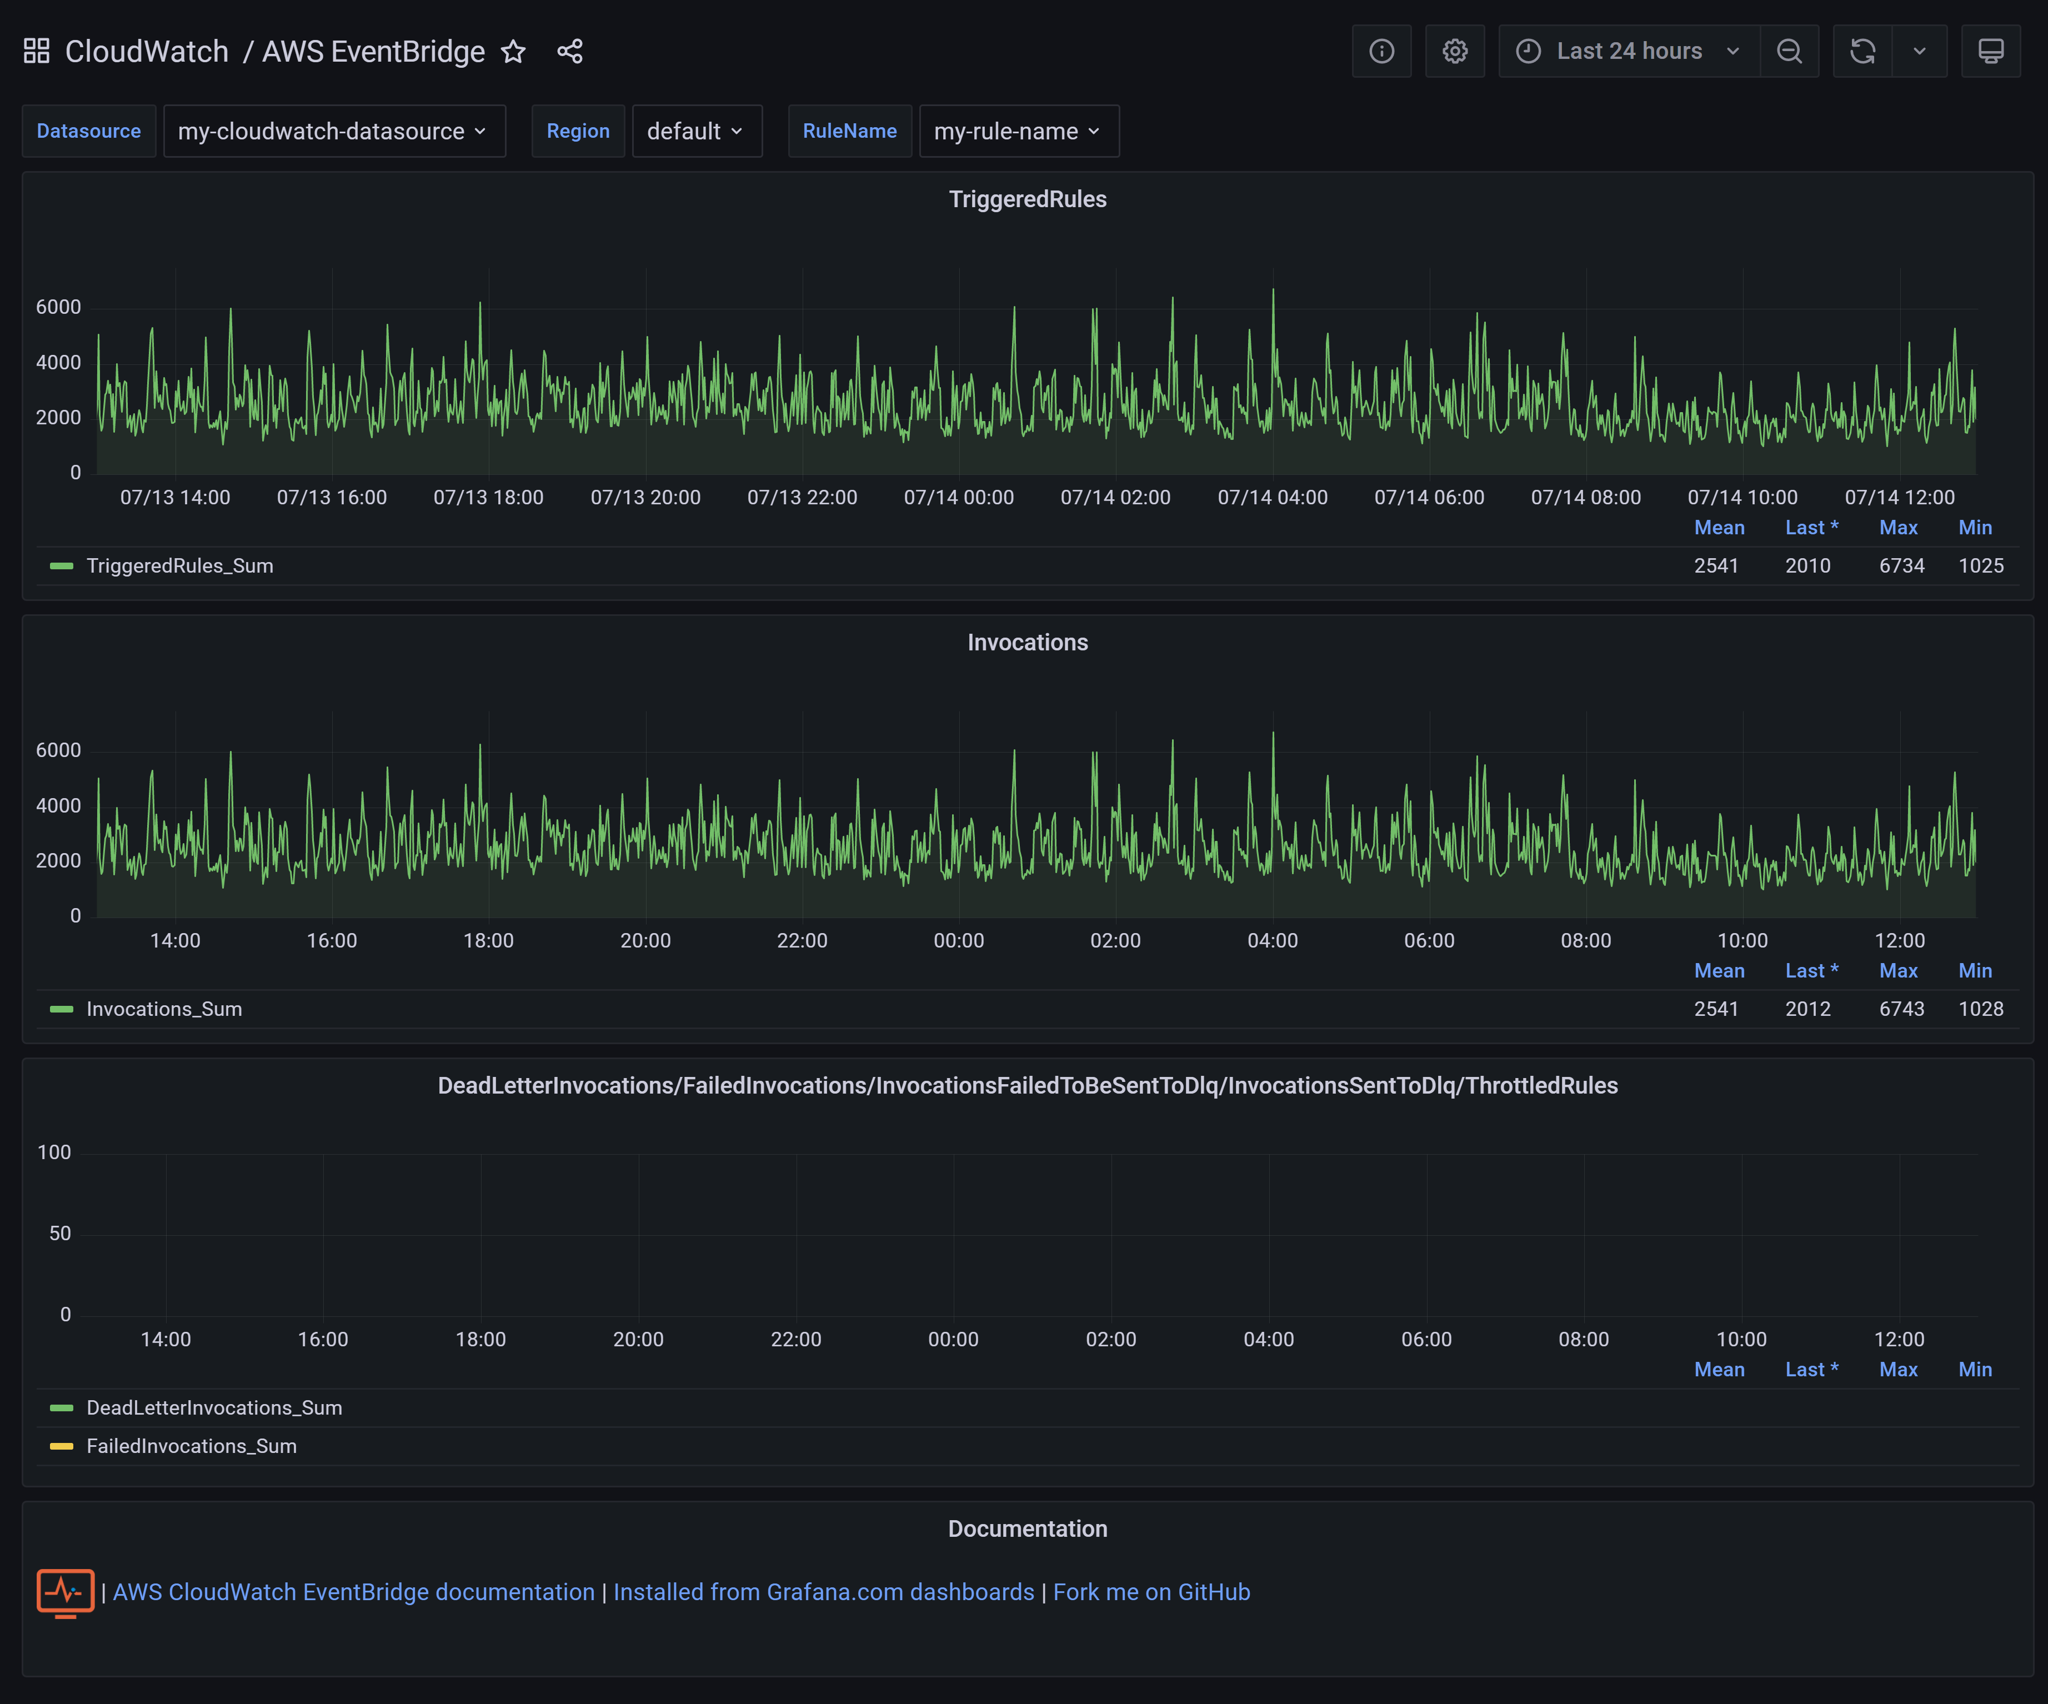Click the share dashboard icon

569,51
